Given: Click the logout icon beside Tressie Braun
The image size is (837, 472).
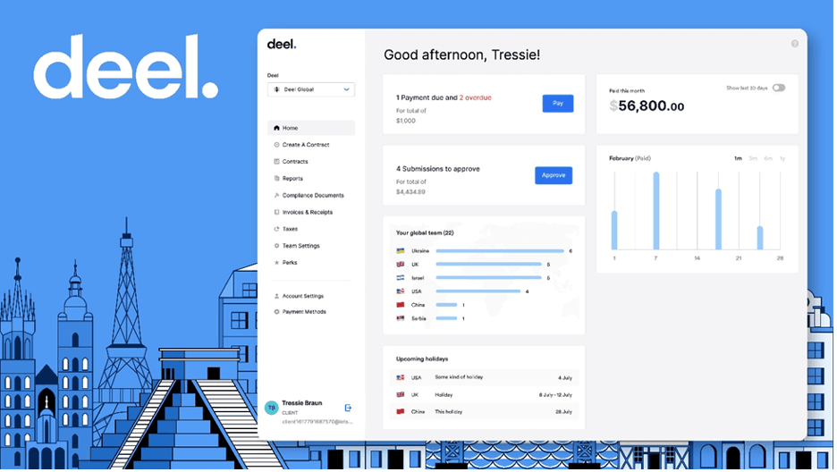Looking at the screenshot, I should [348, 408].
